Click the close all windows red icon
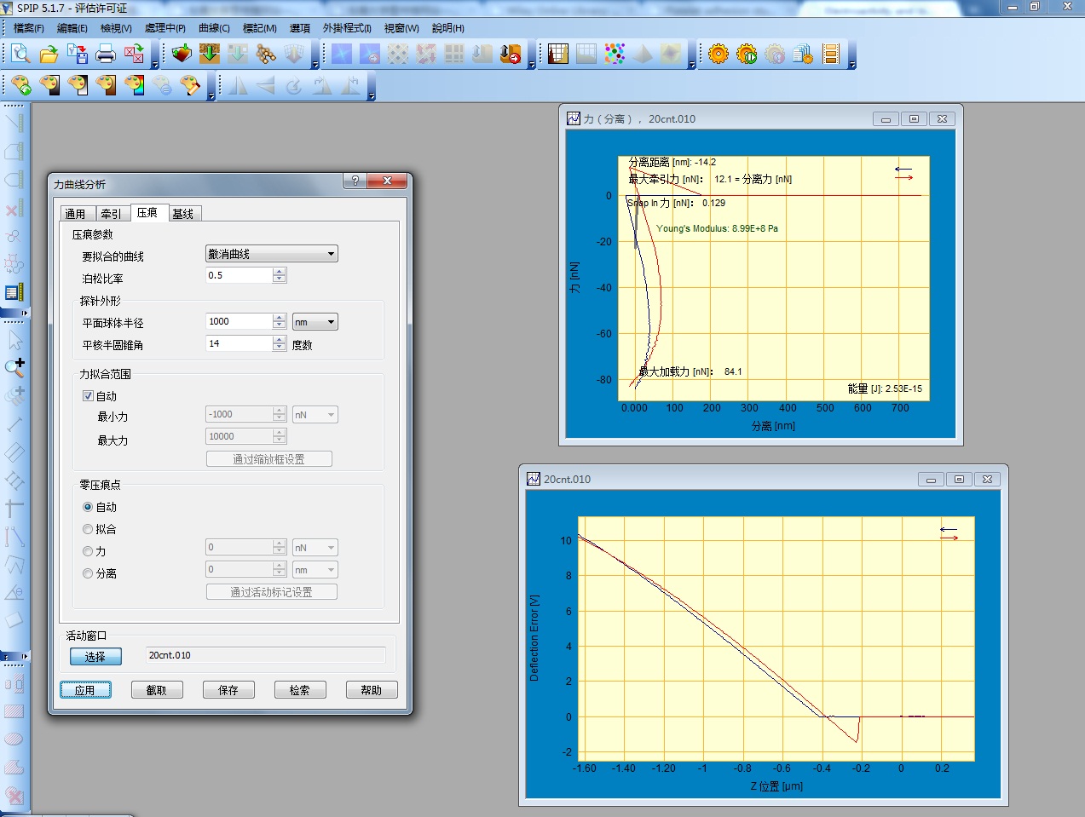Screen dimensions: 1085x817 134,55
